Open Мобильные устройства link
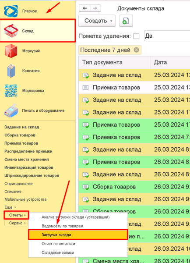 25,199
